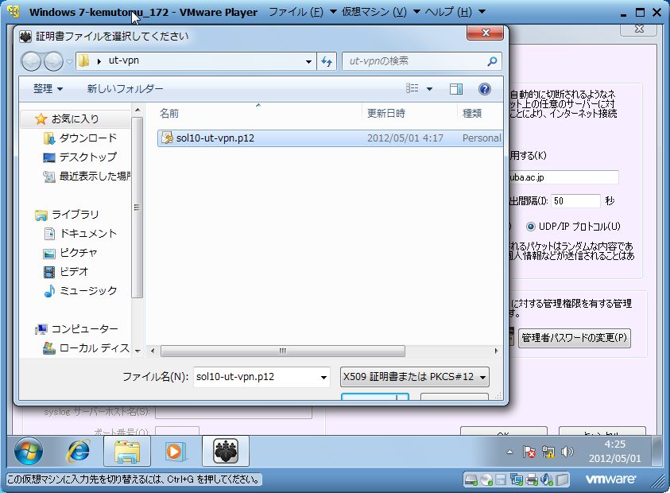670x493 pixels.
Task: Click New Folder (新しいフォルダー) button
Action: pyautogui.click(x=125, y=88)
